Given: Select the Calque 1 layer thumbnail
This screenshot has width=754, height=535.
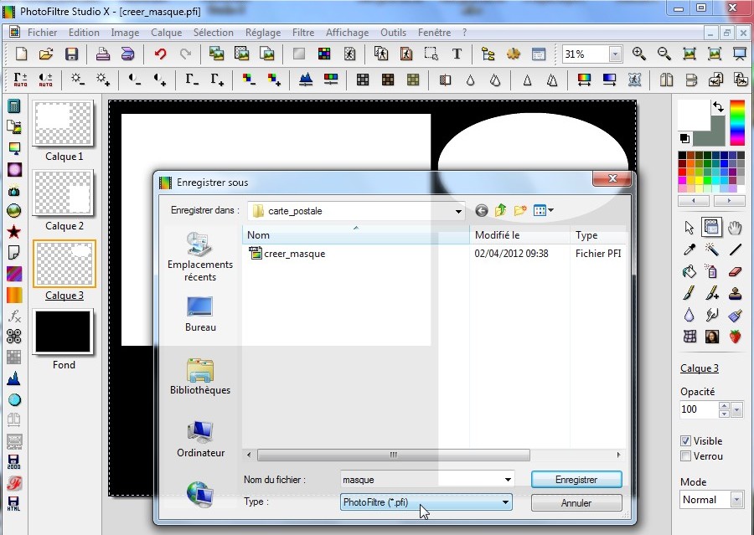Looking at the screenshot, I should (64, 122).
